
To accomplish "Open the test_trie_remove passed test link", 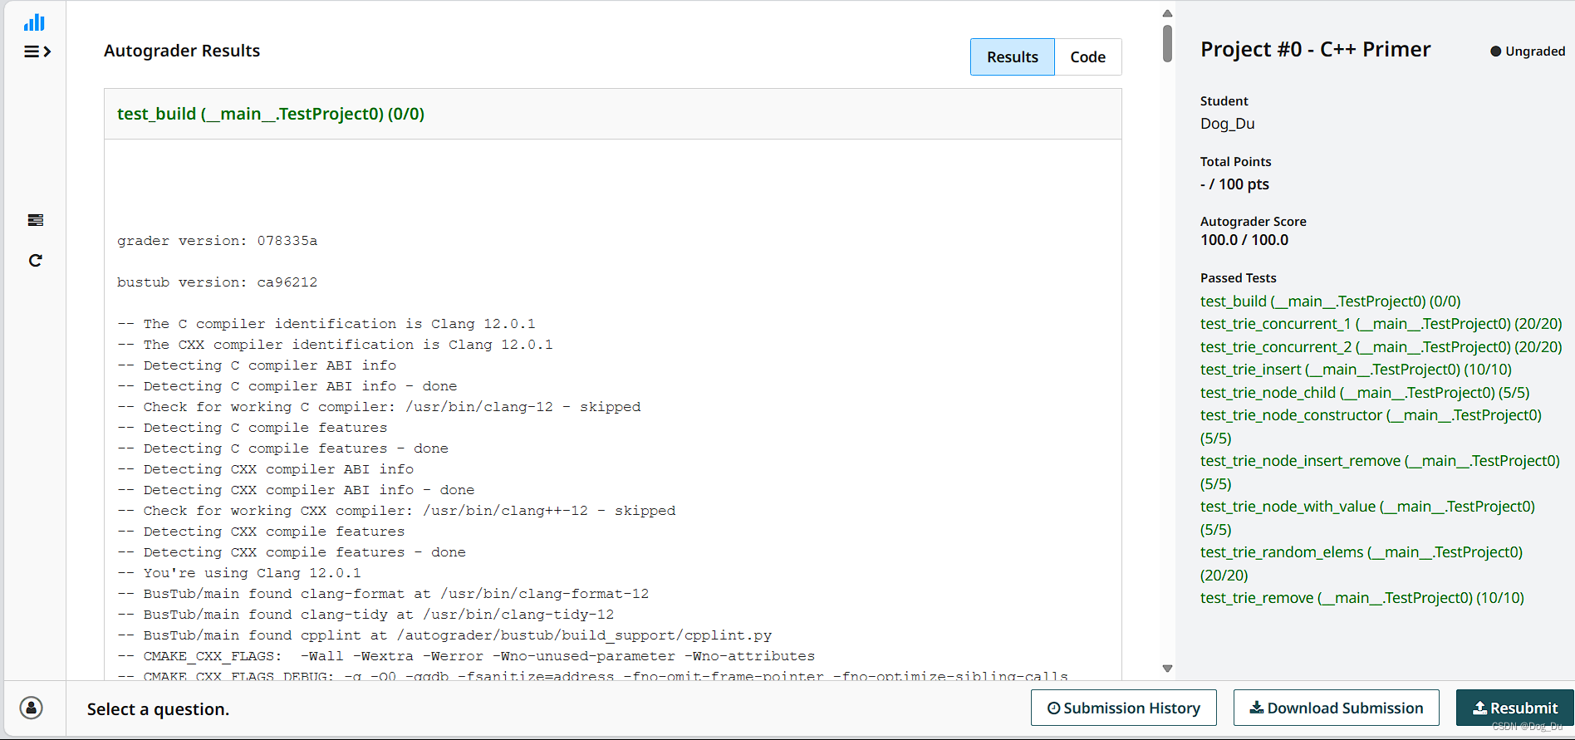I will tap(1362, 598).
